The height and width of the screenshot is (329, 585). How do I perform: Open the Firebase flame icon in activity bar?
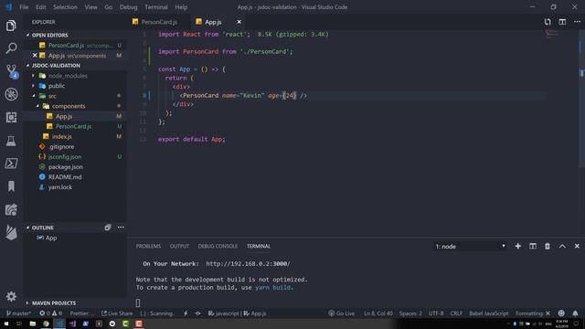[11, 232]
